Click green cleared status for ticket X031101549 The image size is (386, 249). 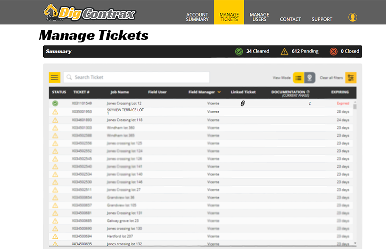click(55, 103)
